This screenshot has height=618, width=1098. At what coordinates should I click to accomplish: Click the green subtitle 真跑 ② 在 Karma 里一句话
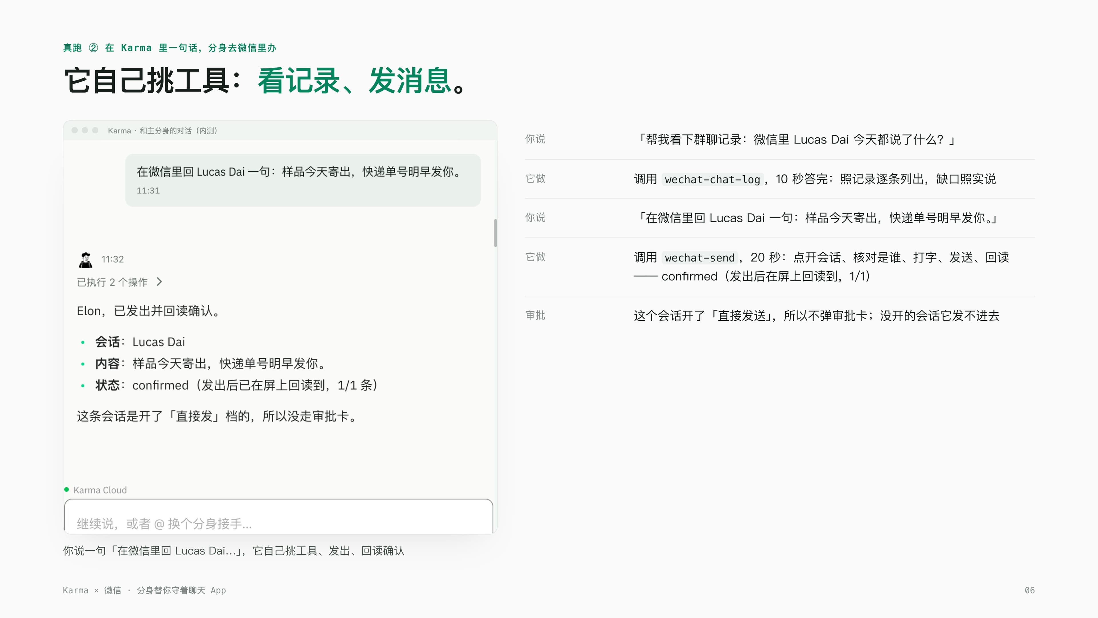click(x=170, y=48)
